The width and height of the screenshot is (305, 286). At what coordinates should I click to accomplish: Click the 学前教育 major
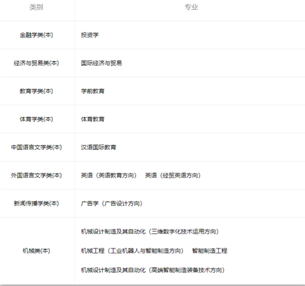click(x=92, y=91)
